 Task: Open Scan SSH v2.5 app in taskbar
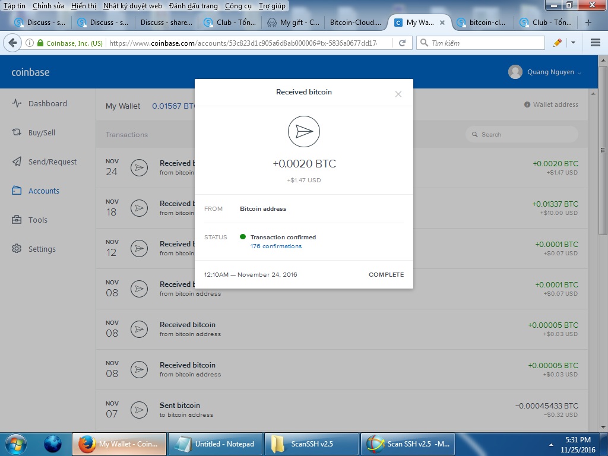(407, 444)
